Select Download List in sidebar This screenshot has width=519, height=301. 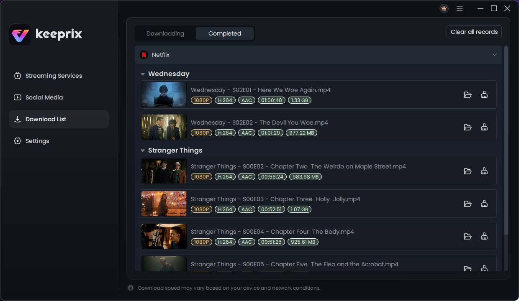[x=59, y=119]
